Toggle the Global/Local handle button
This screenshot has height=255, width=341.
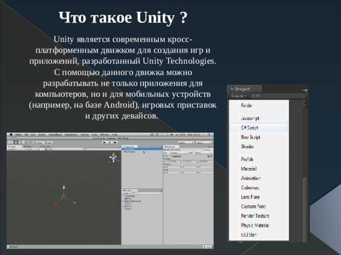tap(48, 142)
